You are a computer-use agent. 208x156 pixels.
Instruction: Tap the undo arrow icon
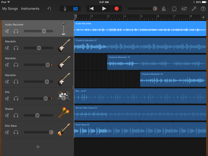pos(49,9)
